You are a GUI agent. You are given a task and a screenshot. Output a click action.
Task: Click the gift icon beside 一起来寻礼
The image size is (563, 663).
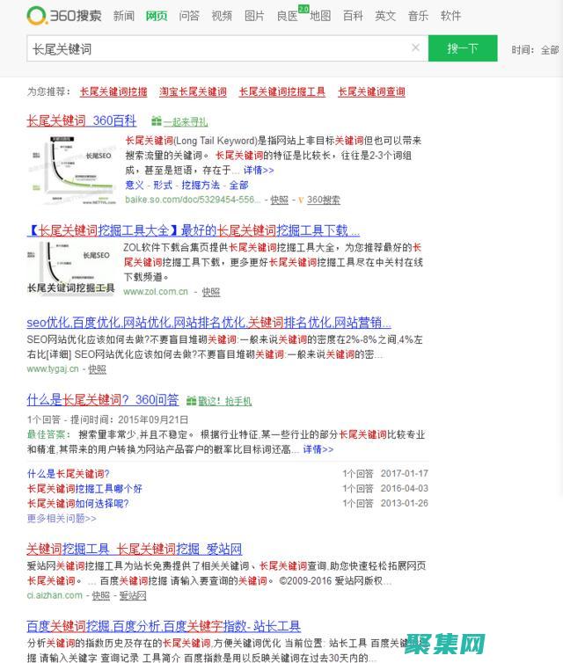156,121
